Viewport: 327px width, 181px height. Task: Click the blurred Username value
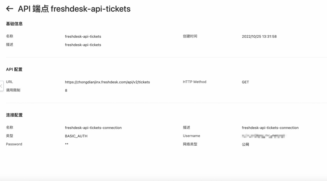pyautogui.click(x=263, y=136)
